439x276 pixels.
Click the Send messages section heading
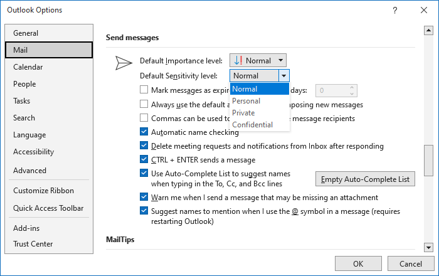click(132, 38)
